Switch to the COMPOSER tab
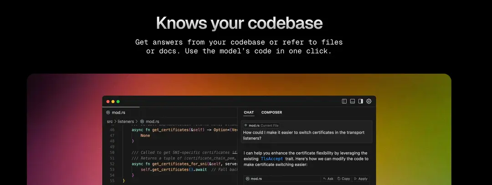Image resolution: width=492 pixels, height=185 pixels. click(x=272, y=113)
